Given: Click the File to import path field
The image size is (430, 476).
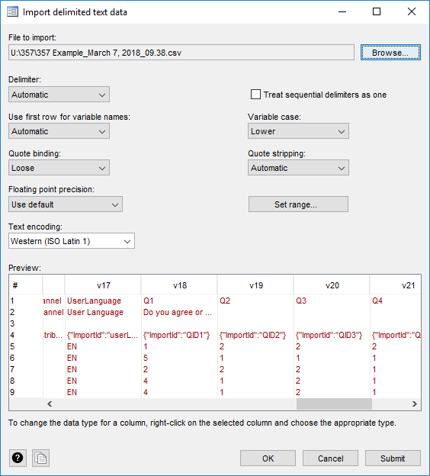Looking at the screenshot, I should tap(181, 53).
